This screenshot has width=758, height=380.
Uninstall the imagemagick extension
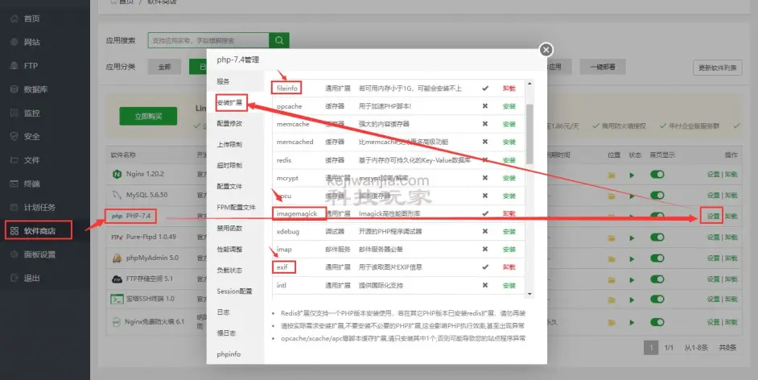[x=509, y=213]
